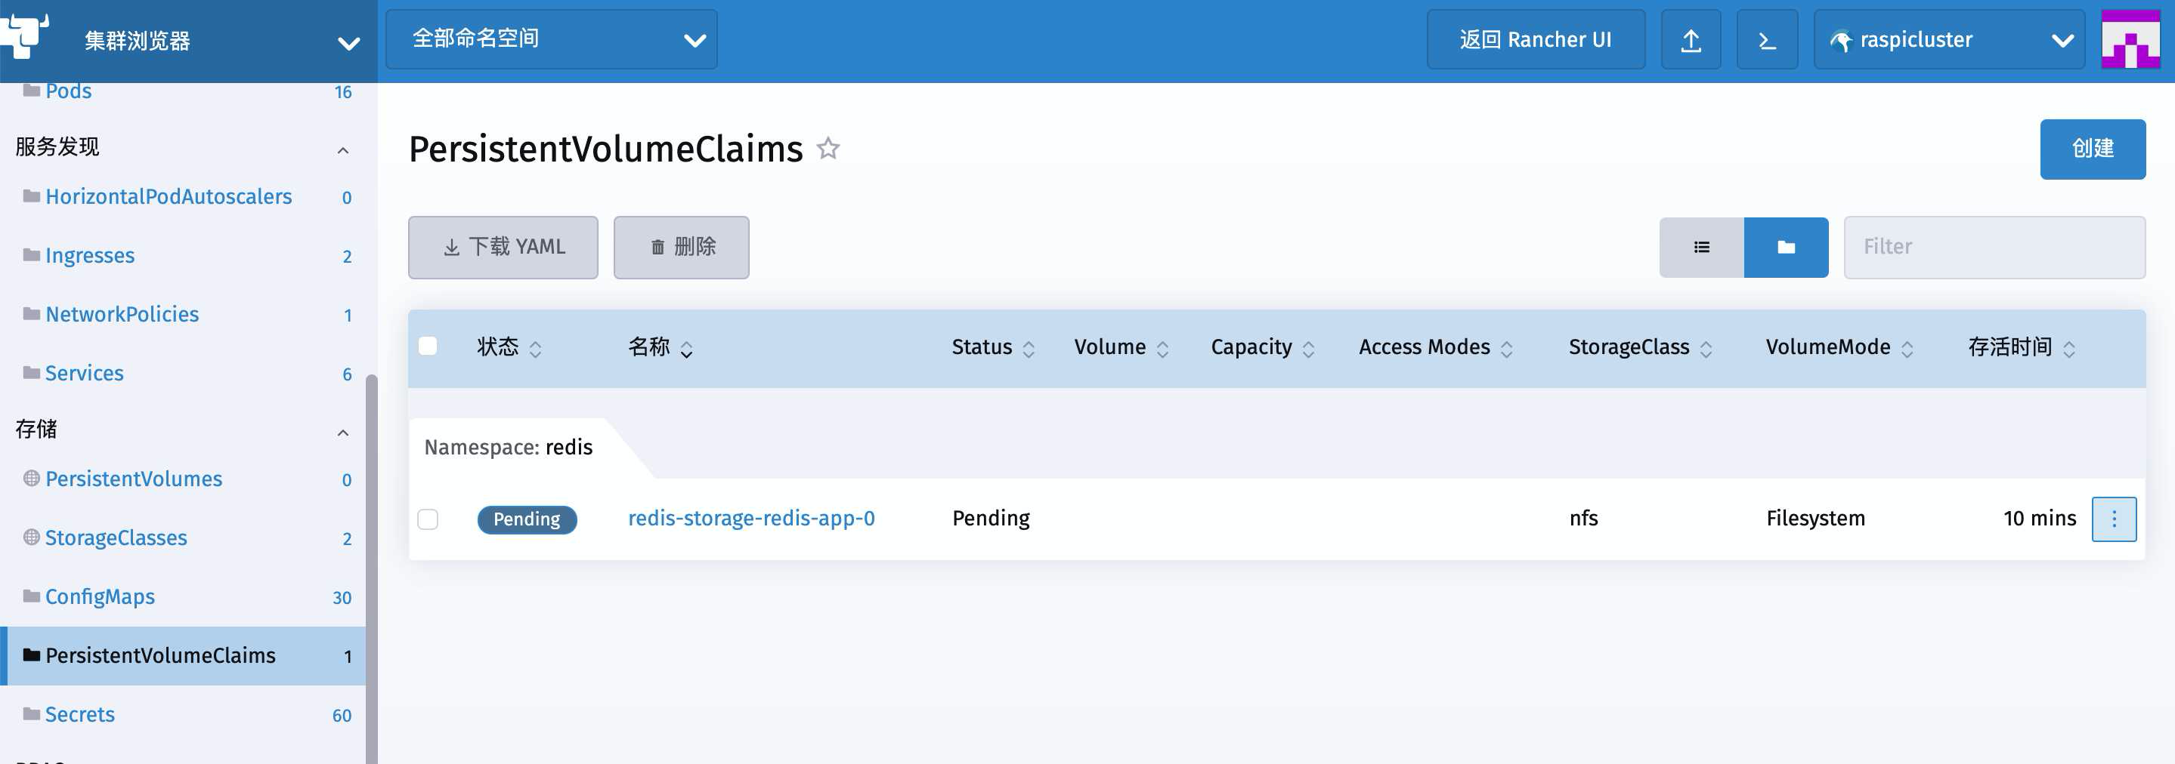The width and height of the screenshot is (2175, 764).
Task: Click the 10 mins age cell
Action: click(2039, 518)
